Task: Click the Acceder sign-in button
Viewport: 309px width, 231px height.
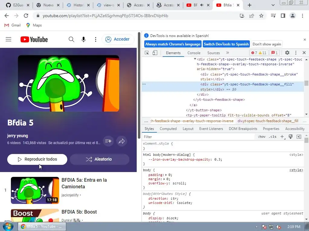Action: (x=118, y=39)
